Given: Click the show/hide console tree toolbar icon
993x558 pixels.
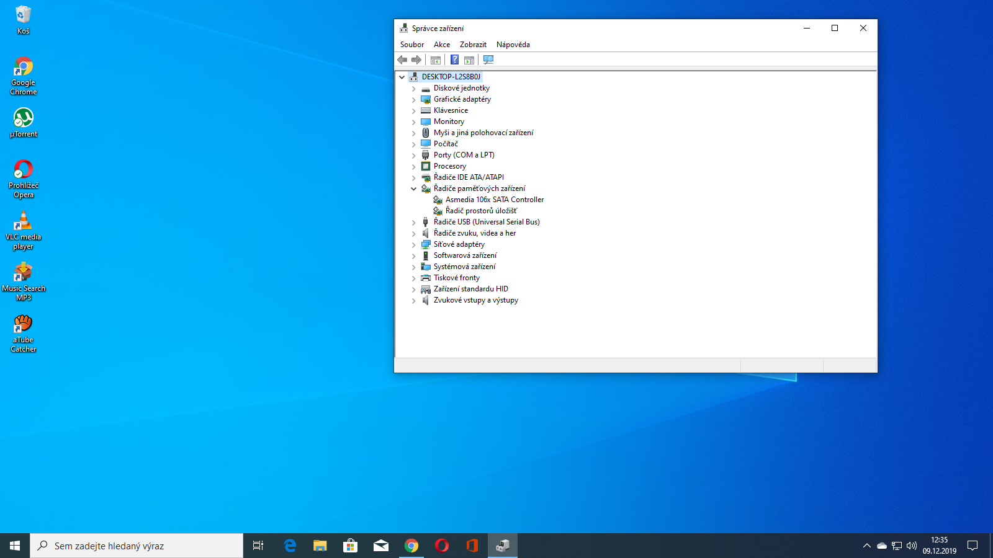Looking at the screenshot, I should coord(436,60).
